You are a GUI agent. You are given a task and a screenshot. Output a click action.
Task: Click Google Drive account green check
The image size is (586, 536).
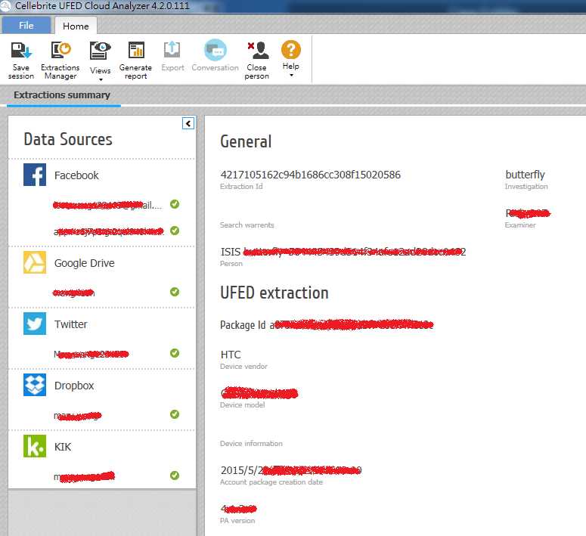[175, 292]
